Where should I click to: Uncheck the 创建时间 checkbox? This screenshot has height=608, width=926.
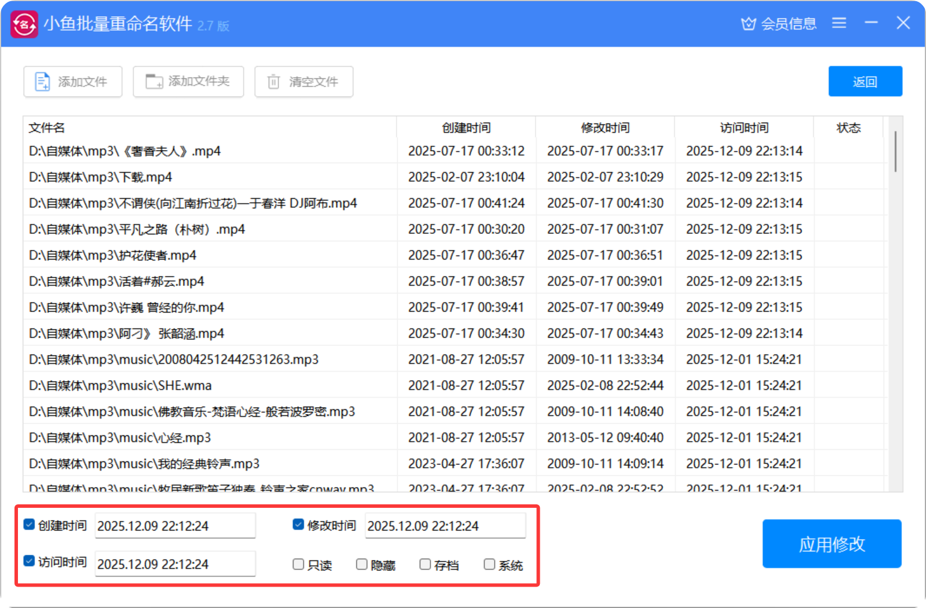30,525
